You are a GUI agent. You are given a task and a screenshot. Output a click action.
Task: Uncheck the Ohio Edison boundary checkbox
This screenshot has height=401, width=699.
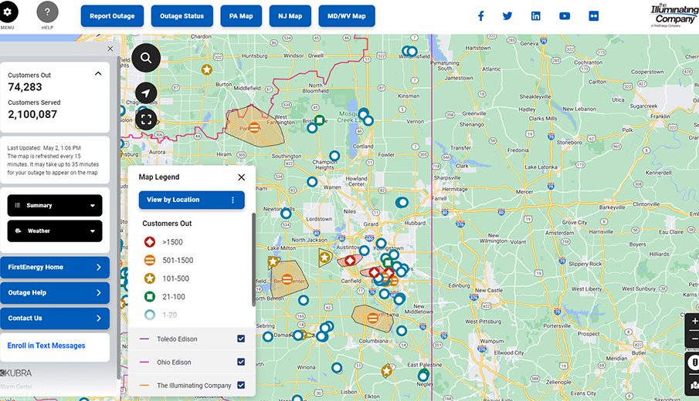click(241, 362)
